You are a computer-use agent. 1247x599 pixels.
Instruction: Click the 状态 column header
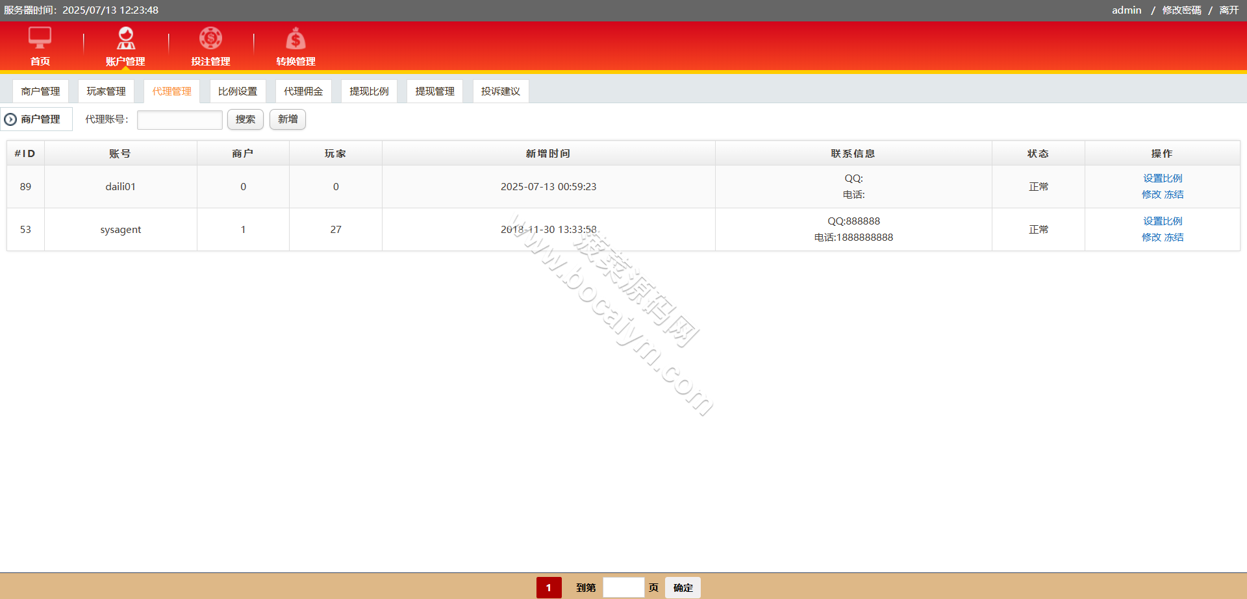coord(1038,154)
